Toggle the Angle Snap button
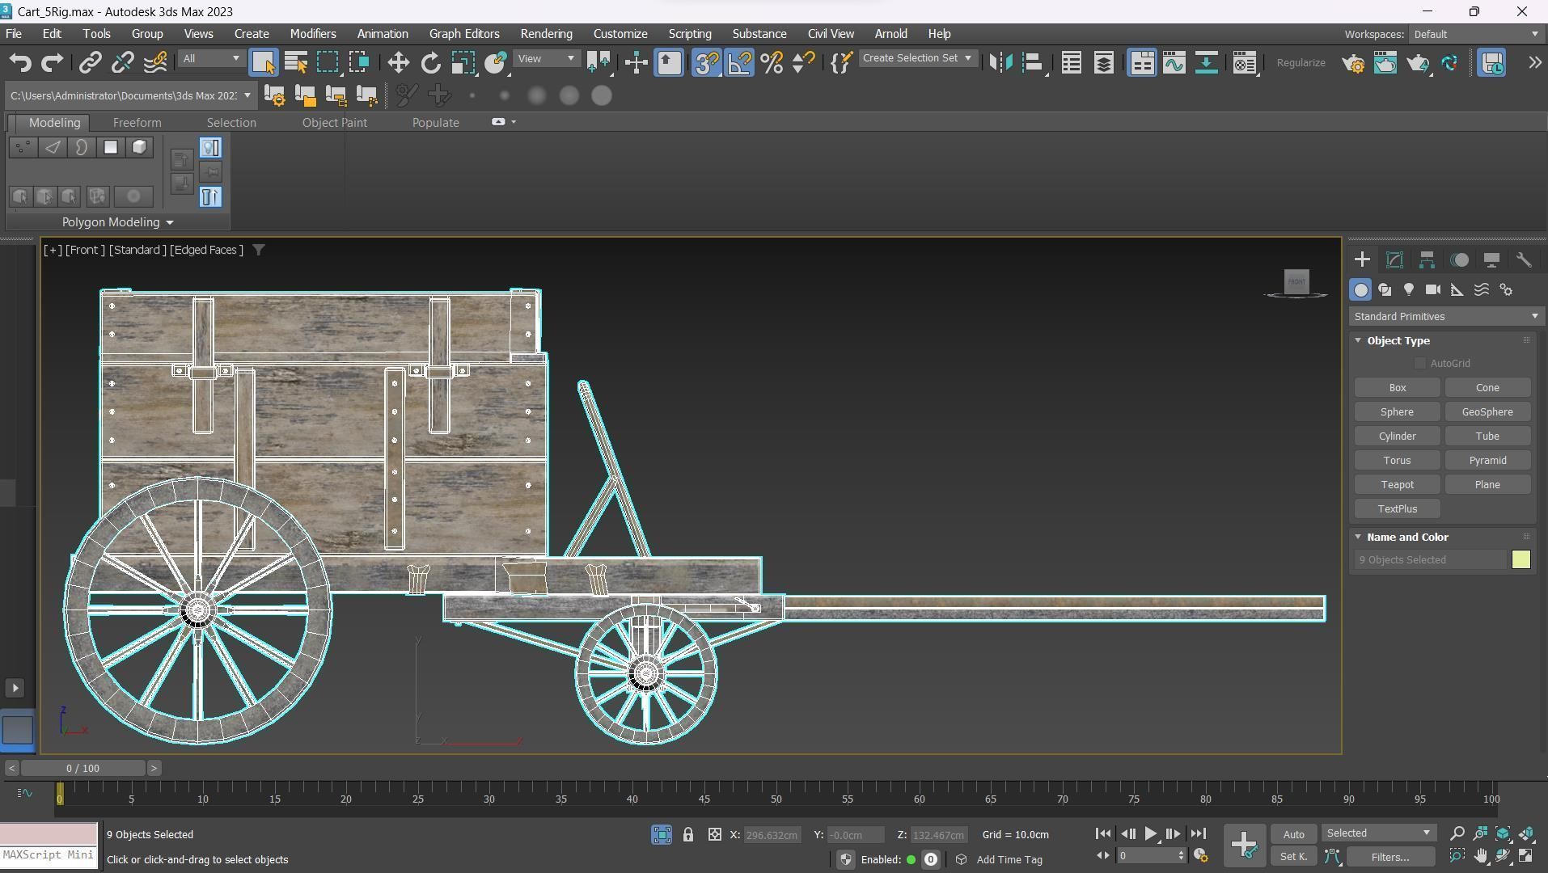The height and width of the screenshot is (873, 1548). tap(739, 63)
